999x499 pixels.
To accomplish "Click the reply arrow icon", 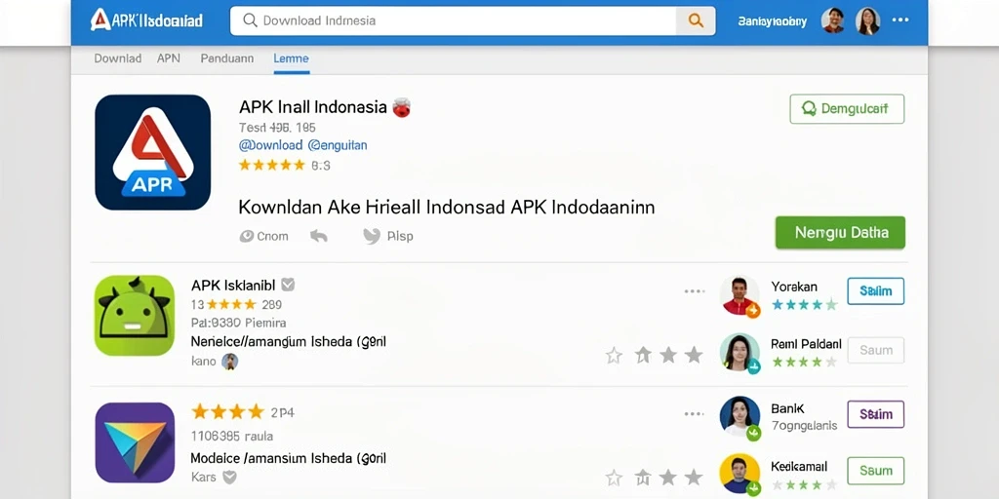I will coord(319,236).
